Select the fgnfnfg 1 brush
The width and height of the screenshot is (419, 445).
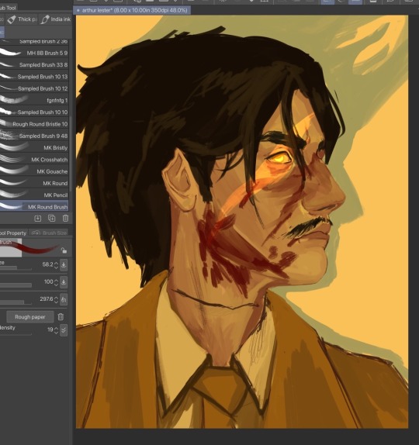point(34,100)
